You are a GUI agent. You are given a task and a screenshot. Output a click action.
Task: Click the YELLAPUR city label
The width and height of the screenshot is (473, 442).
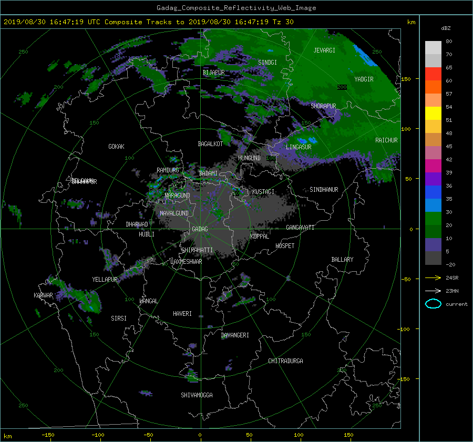pyautogui.click(x=105, y=280)
